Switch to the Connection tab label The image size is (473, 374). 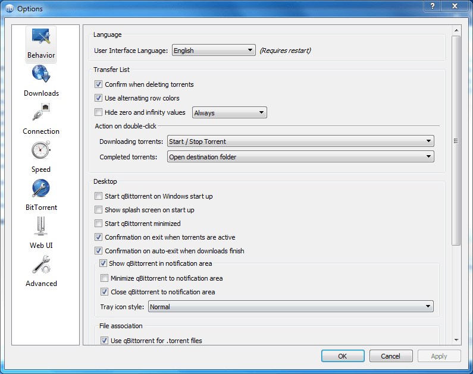tap(41, 131)
